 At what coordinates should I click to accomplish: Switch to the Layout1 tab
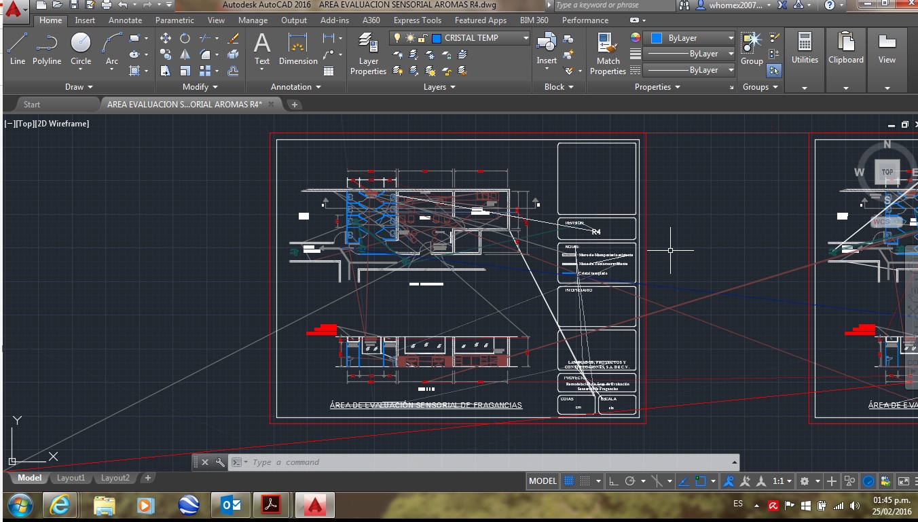(71, 478)
